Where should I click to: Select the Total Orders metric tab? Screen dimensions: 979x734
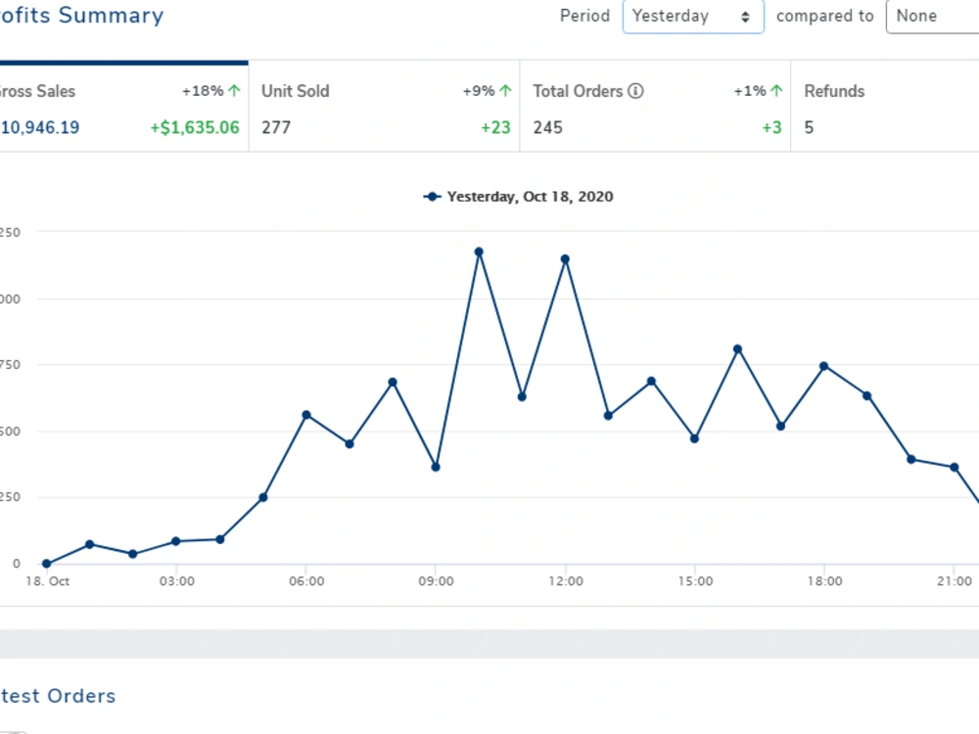point(656,107)
